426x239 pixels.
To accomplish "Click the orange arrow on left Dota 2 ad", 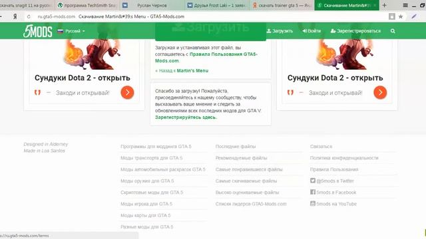I will [x=127, y=92].
